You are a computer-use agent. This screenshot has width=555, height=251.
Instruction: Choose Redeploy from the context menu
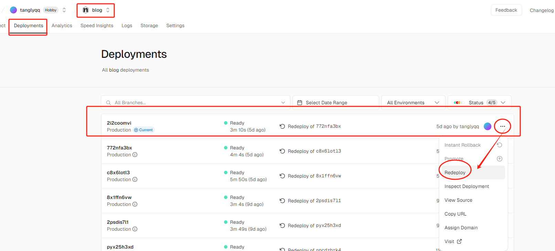473,172
